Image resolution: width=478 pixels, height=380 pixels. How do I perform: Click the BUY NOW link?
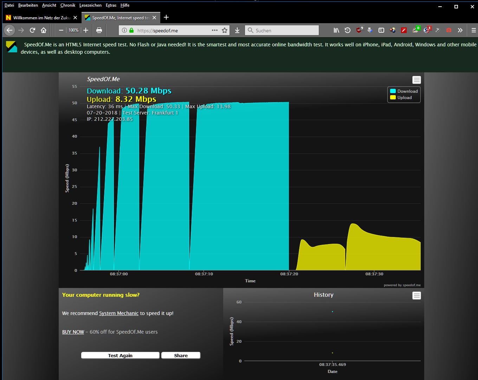tap(73, 332)
